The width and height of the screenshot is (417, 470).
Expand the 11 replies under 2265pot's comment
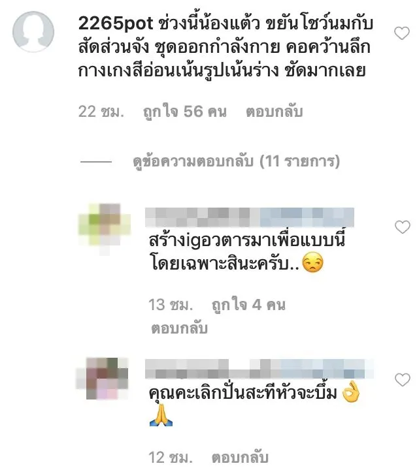(x=236, y=162)
